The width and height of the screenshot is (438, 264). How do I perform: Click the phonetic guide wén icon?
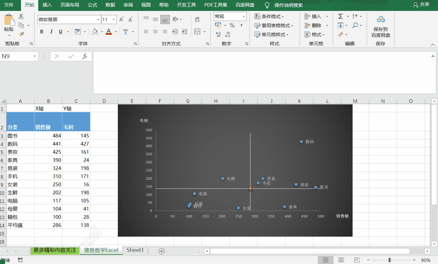(x=126, y=32)
